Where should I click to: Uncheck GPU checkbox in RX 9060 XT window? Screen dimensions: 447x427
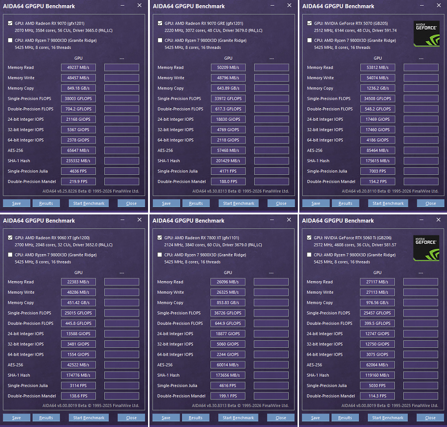coord(10,237)
